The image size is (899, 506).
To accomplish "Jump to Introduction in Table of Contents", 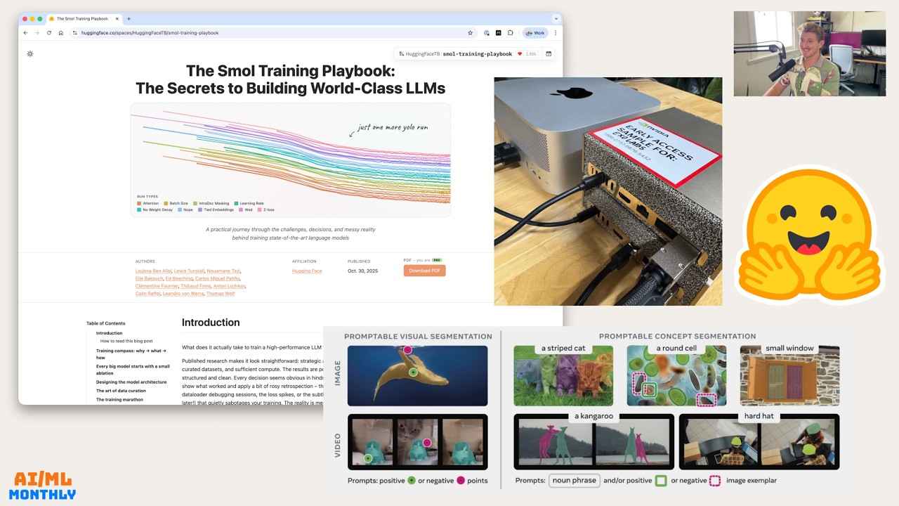I will (x=110, y=333).
